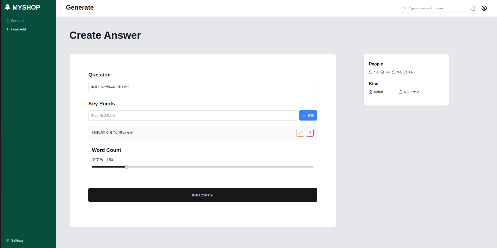This screenshot has width=497, height=248.
Task: Click the Create Answer heading
Action: (x=105, y=35)
